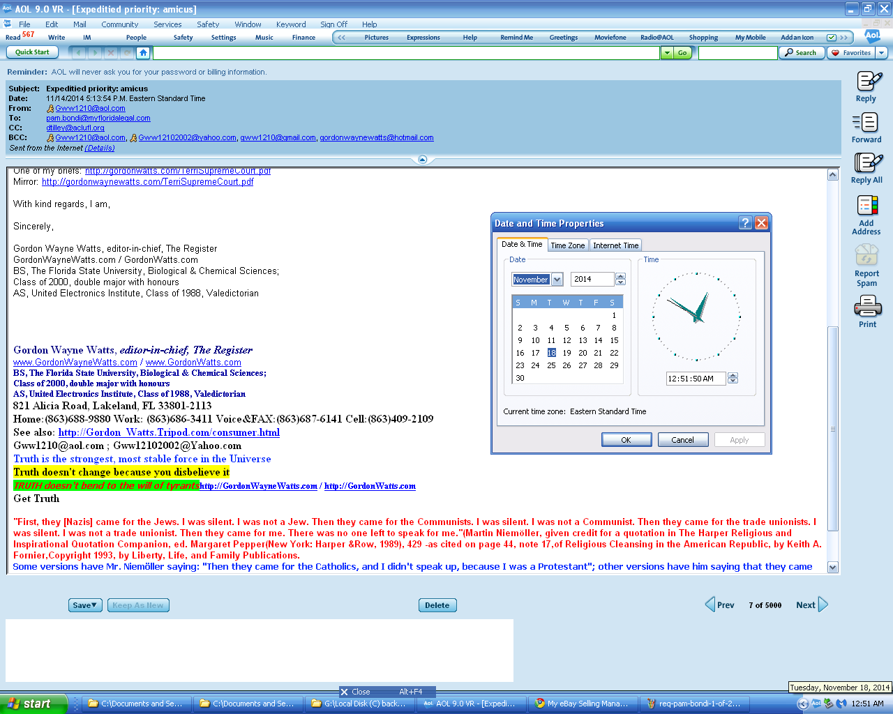This screenshot has width=893, height=714.
Task: Open Radio@AOL toolbar item
Action: tap(657, 38)
